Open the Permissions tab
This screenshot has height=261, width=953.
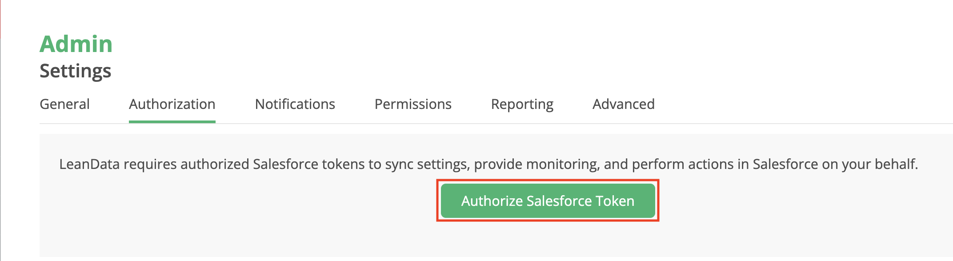pyautogui.click(x=413, y=104)
